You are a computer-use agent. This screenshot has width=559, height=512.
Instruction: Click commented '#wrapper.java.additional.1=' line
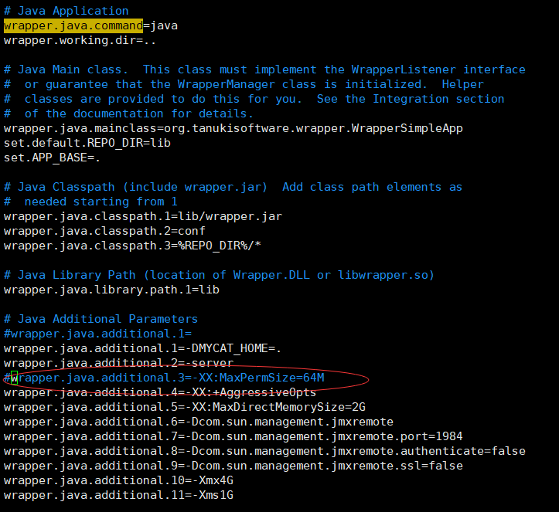point(97,334)
